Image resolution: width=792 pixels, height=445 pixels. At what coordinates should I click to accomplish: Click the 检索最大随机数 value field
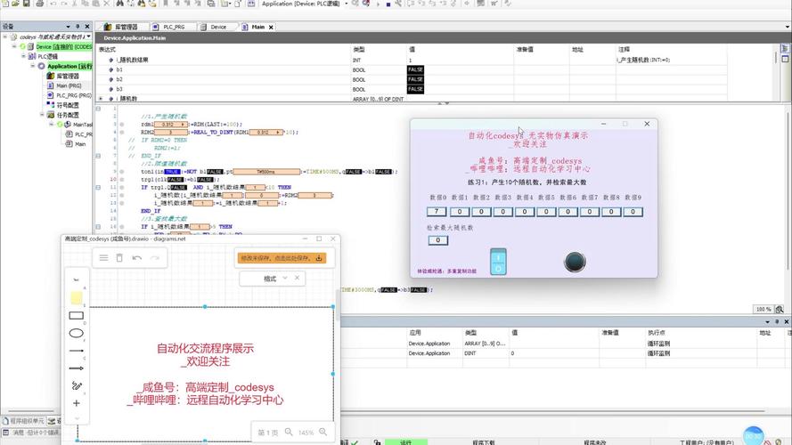437,240
